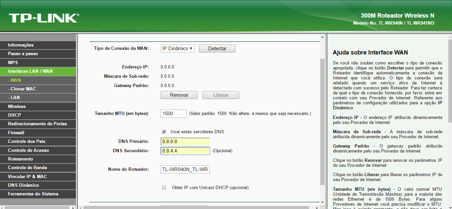452x209 pixels.
Task: Toggle Usar estes servidores DNS checkbox
Action: point(164,132)
